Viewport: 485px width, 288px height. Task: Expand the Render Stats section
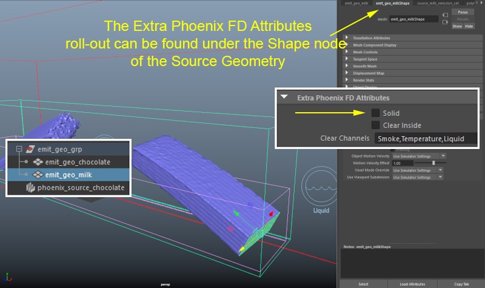(347, 80)
